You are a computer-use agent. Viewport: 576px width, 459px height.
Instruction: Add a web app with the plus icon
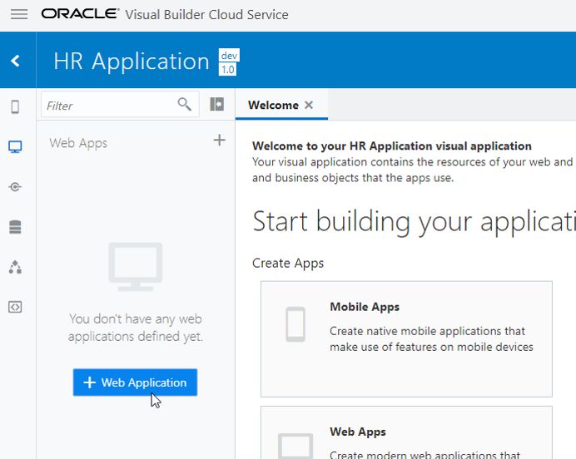tap(219, 141)
